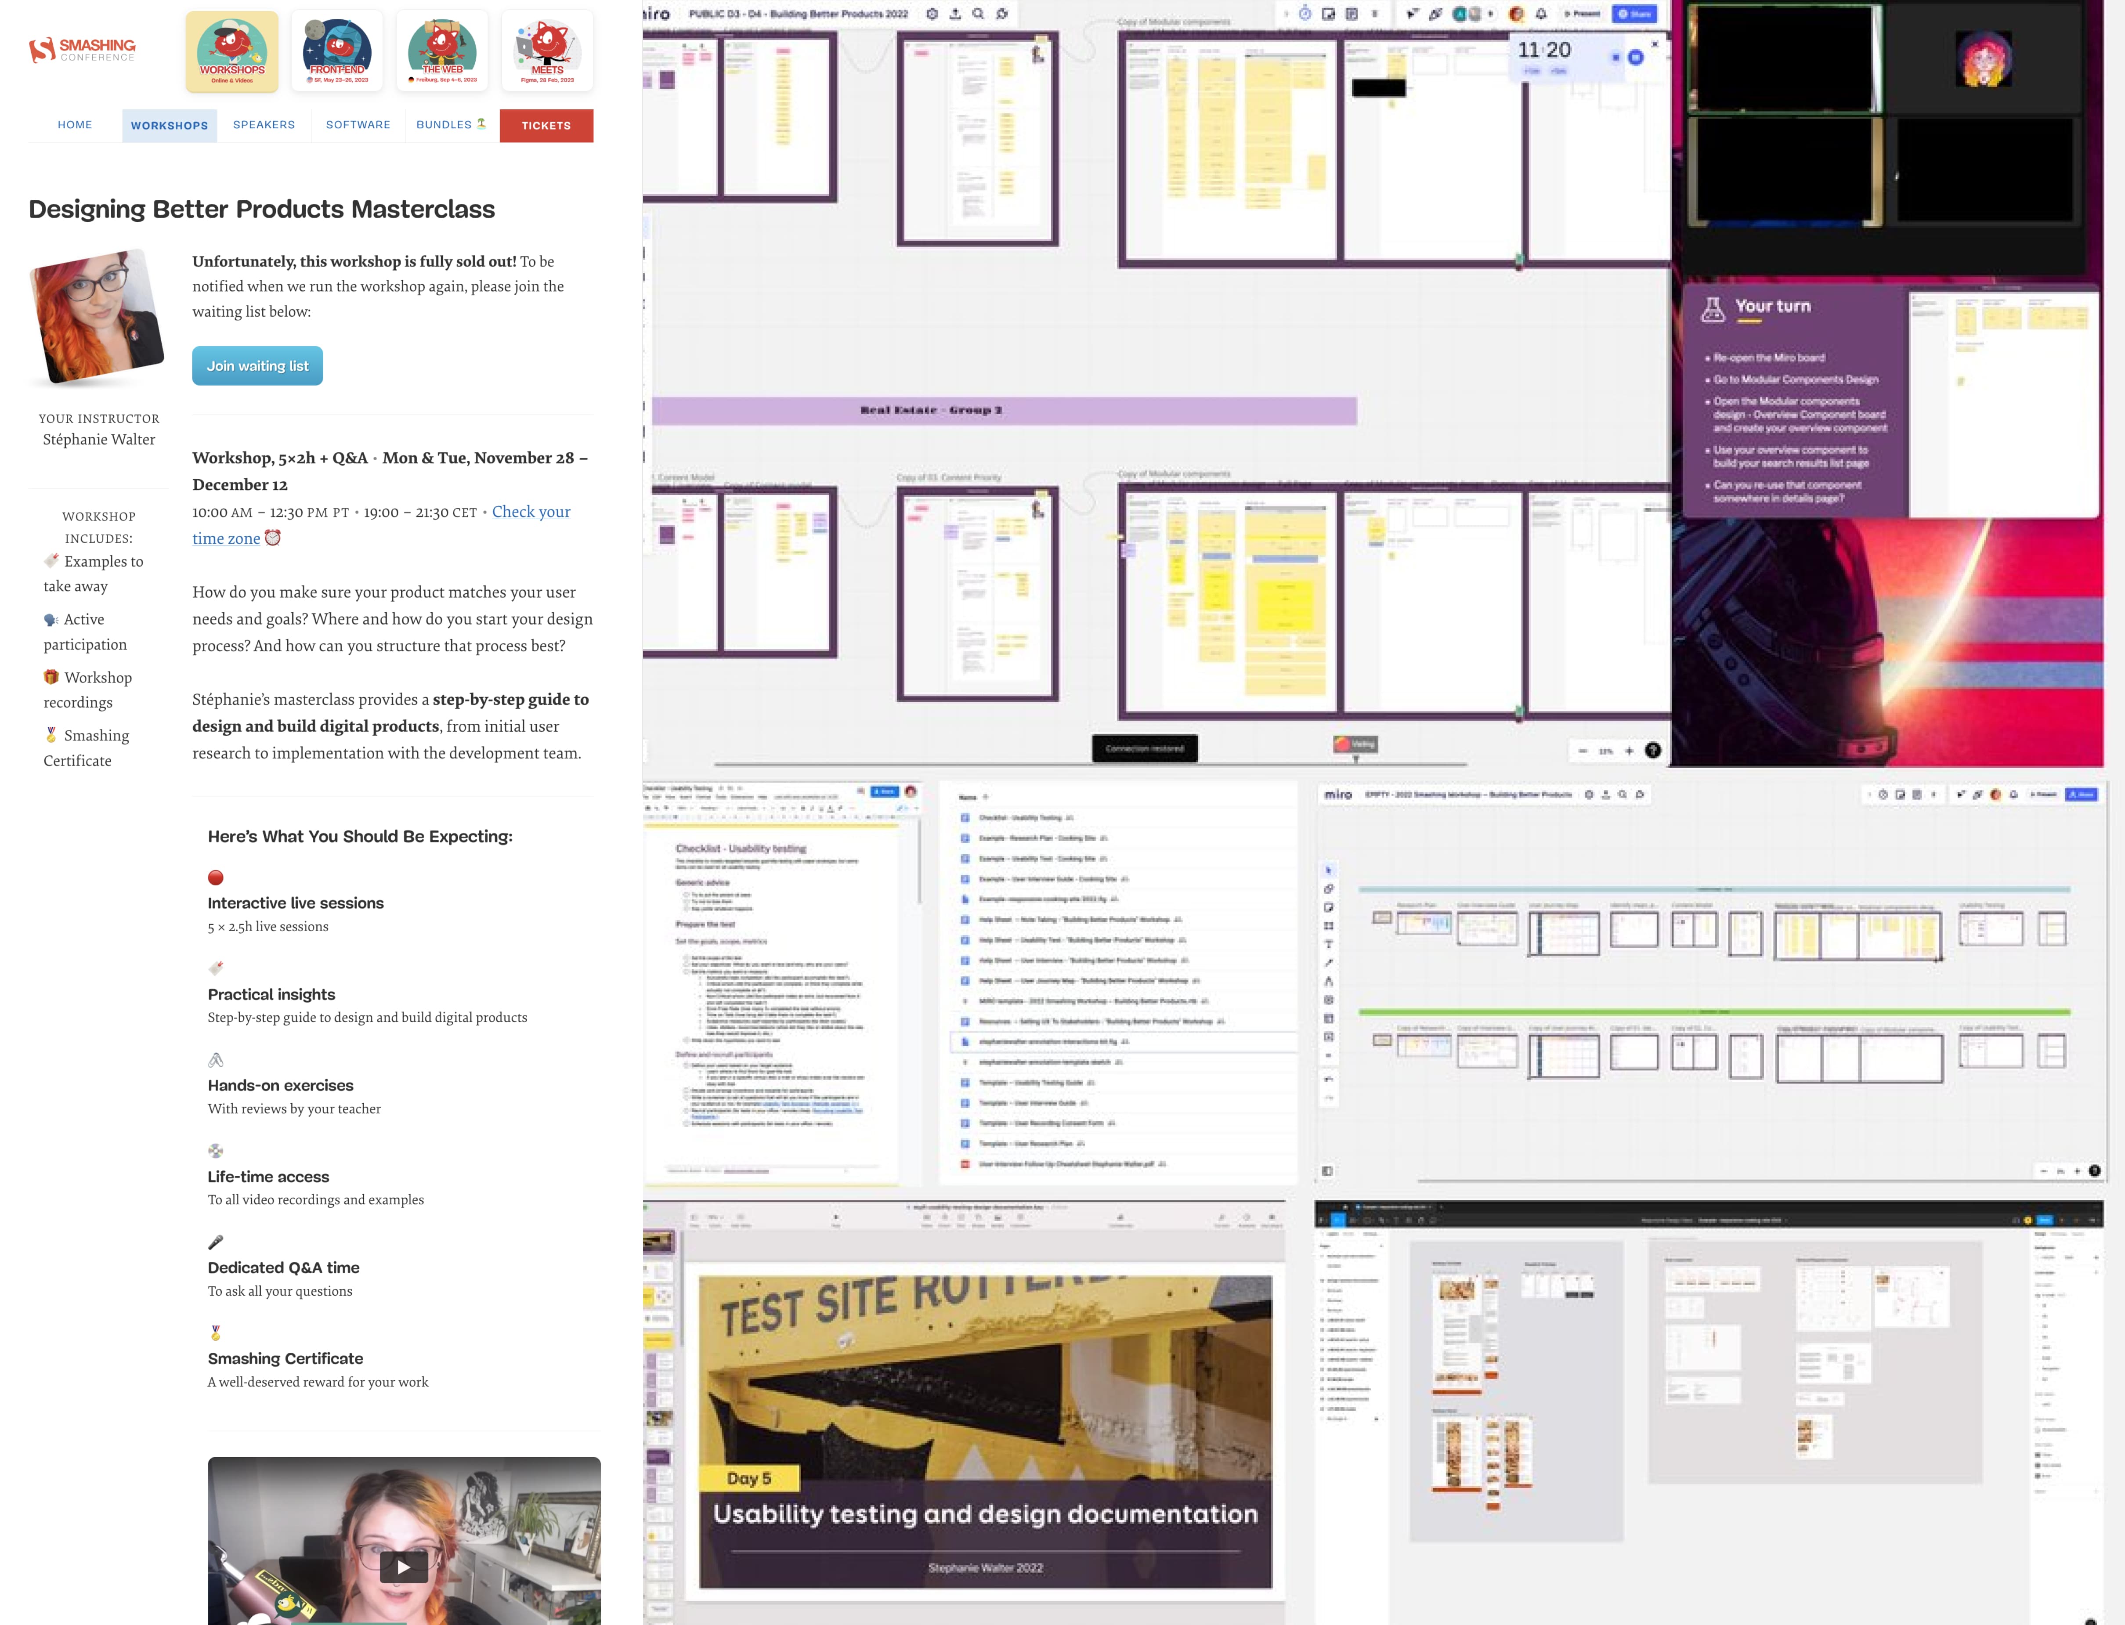2125x1625 pixels.
Task: Follow the Check your time zone link
Action: [530, 512]
